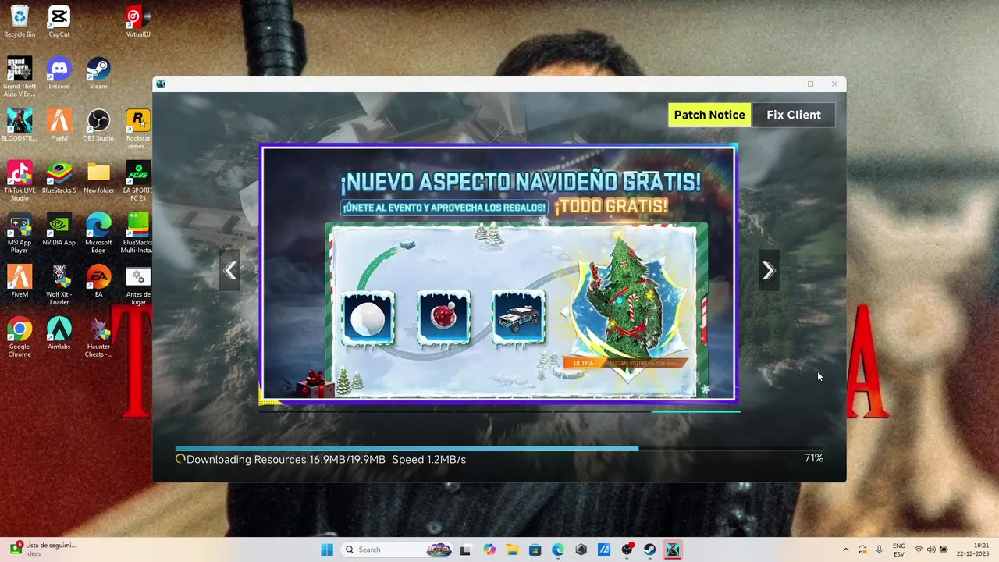The height and width of the screenshot is (562, 999).
Task: Open Microsoft Edge from the taskbar
Action: 558,550
